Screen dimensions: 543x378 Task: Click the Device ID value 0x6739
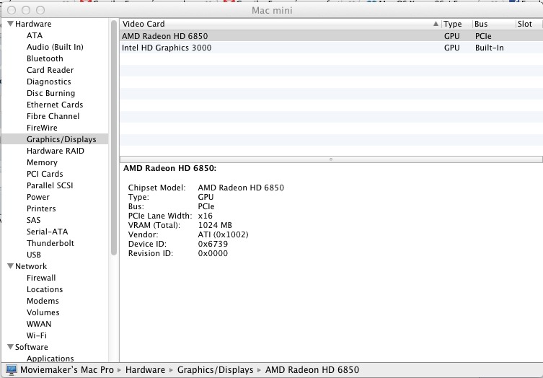[x=213, y=244]
